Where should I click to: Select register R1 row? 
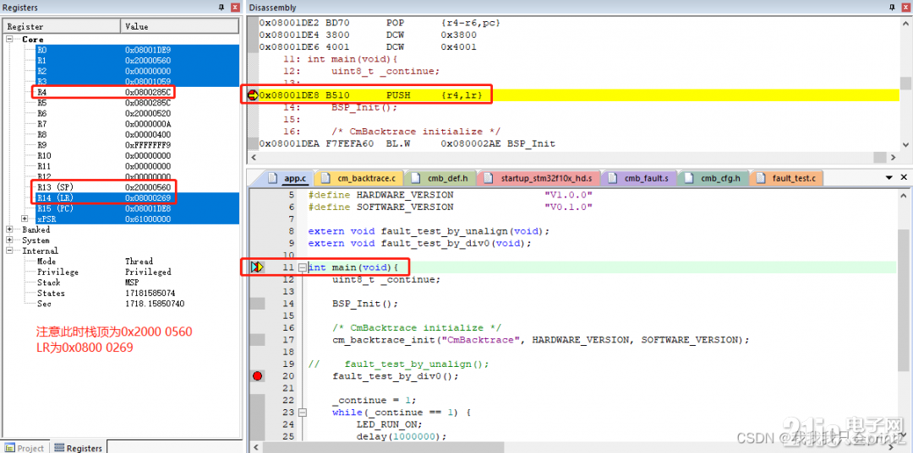point(137,61)
